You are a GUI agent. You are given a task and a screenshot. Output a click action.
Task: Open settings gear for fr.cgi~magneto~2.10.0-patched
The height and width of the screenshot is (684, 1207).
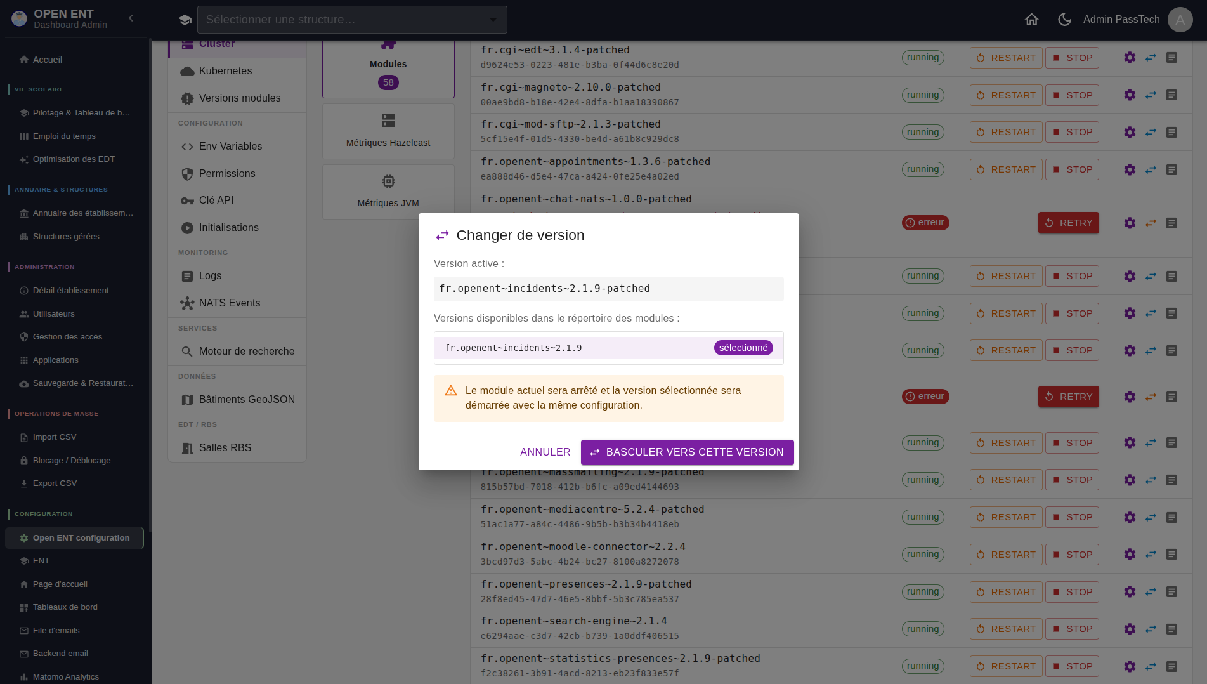click(x=1130, y=95)
